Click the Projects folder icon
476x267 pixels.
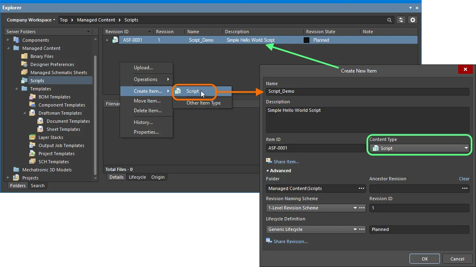(16, 177)
